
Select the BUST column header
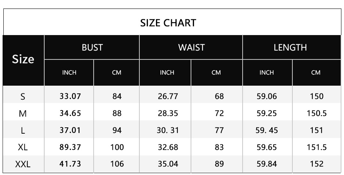click(x=92, y=47)
